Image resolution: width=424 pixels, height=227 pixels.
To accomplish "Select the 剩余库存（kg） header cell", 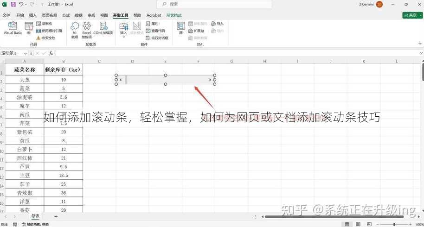I will click(x=63, y=69).
